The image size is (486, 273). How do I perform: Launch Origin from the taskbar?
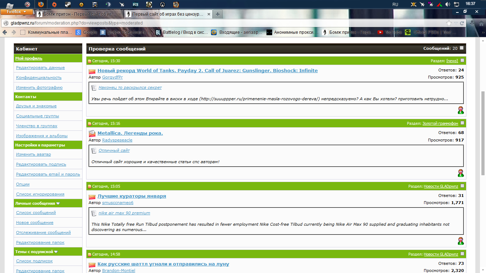54,5
